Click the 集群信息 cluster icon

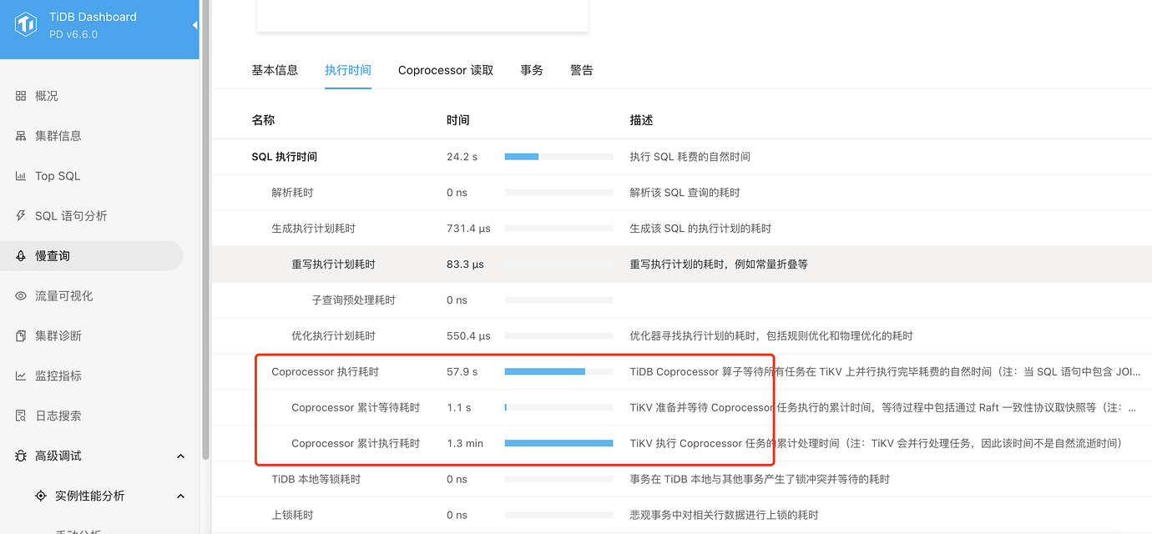tap(21, 136)
